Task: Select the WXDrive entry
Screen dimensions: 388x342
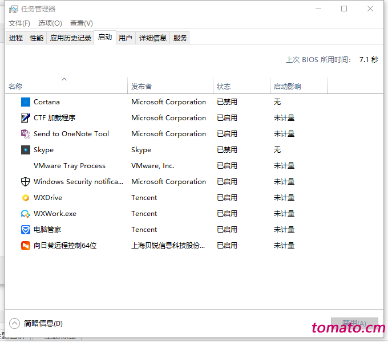Action: click(x=48, y=198)
